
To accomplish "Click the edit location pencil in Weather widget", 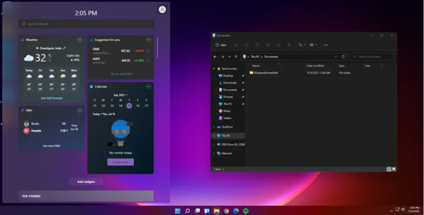I will [x=64, y=48].
